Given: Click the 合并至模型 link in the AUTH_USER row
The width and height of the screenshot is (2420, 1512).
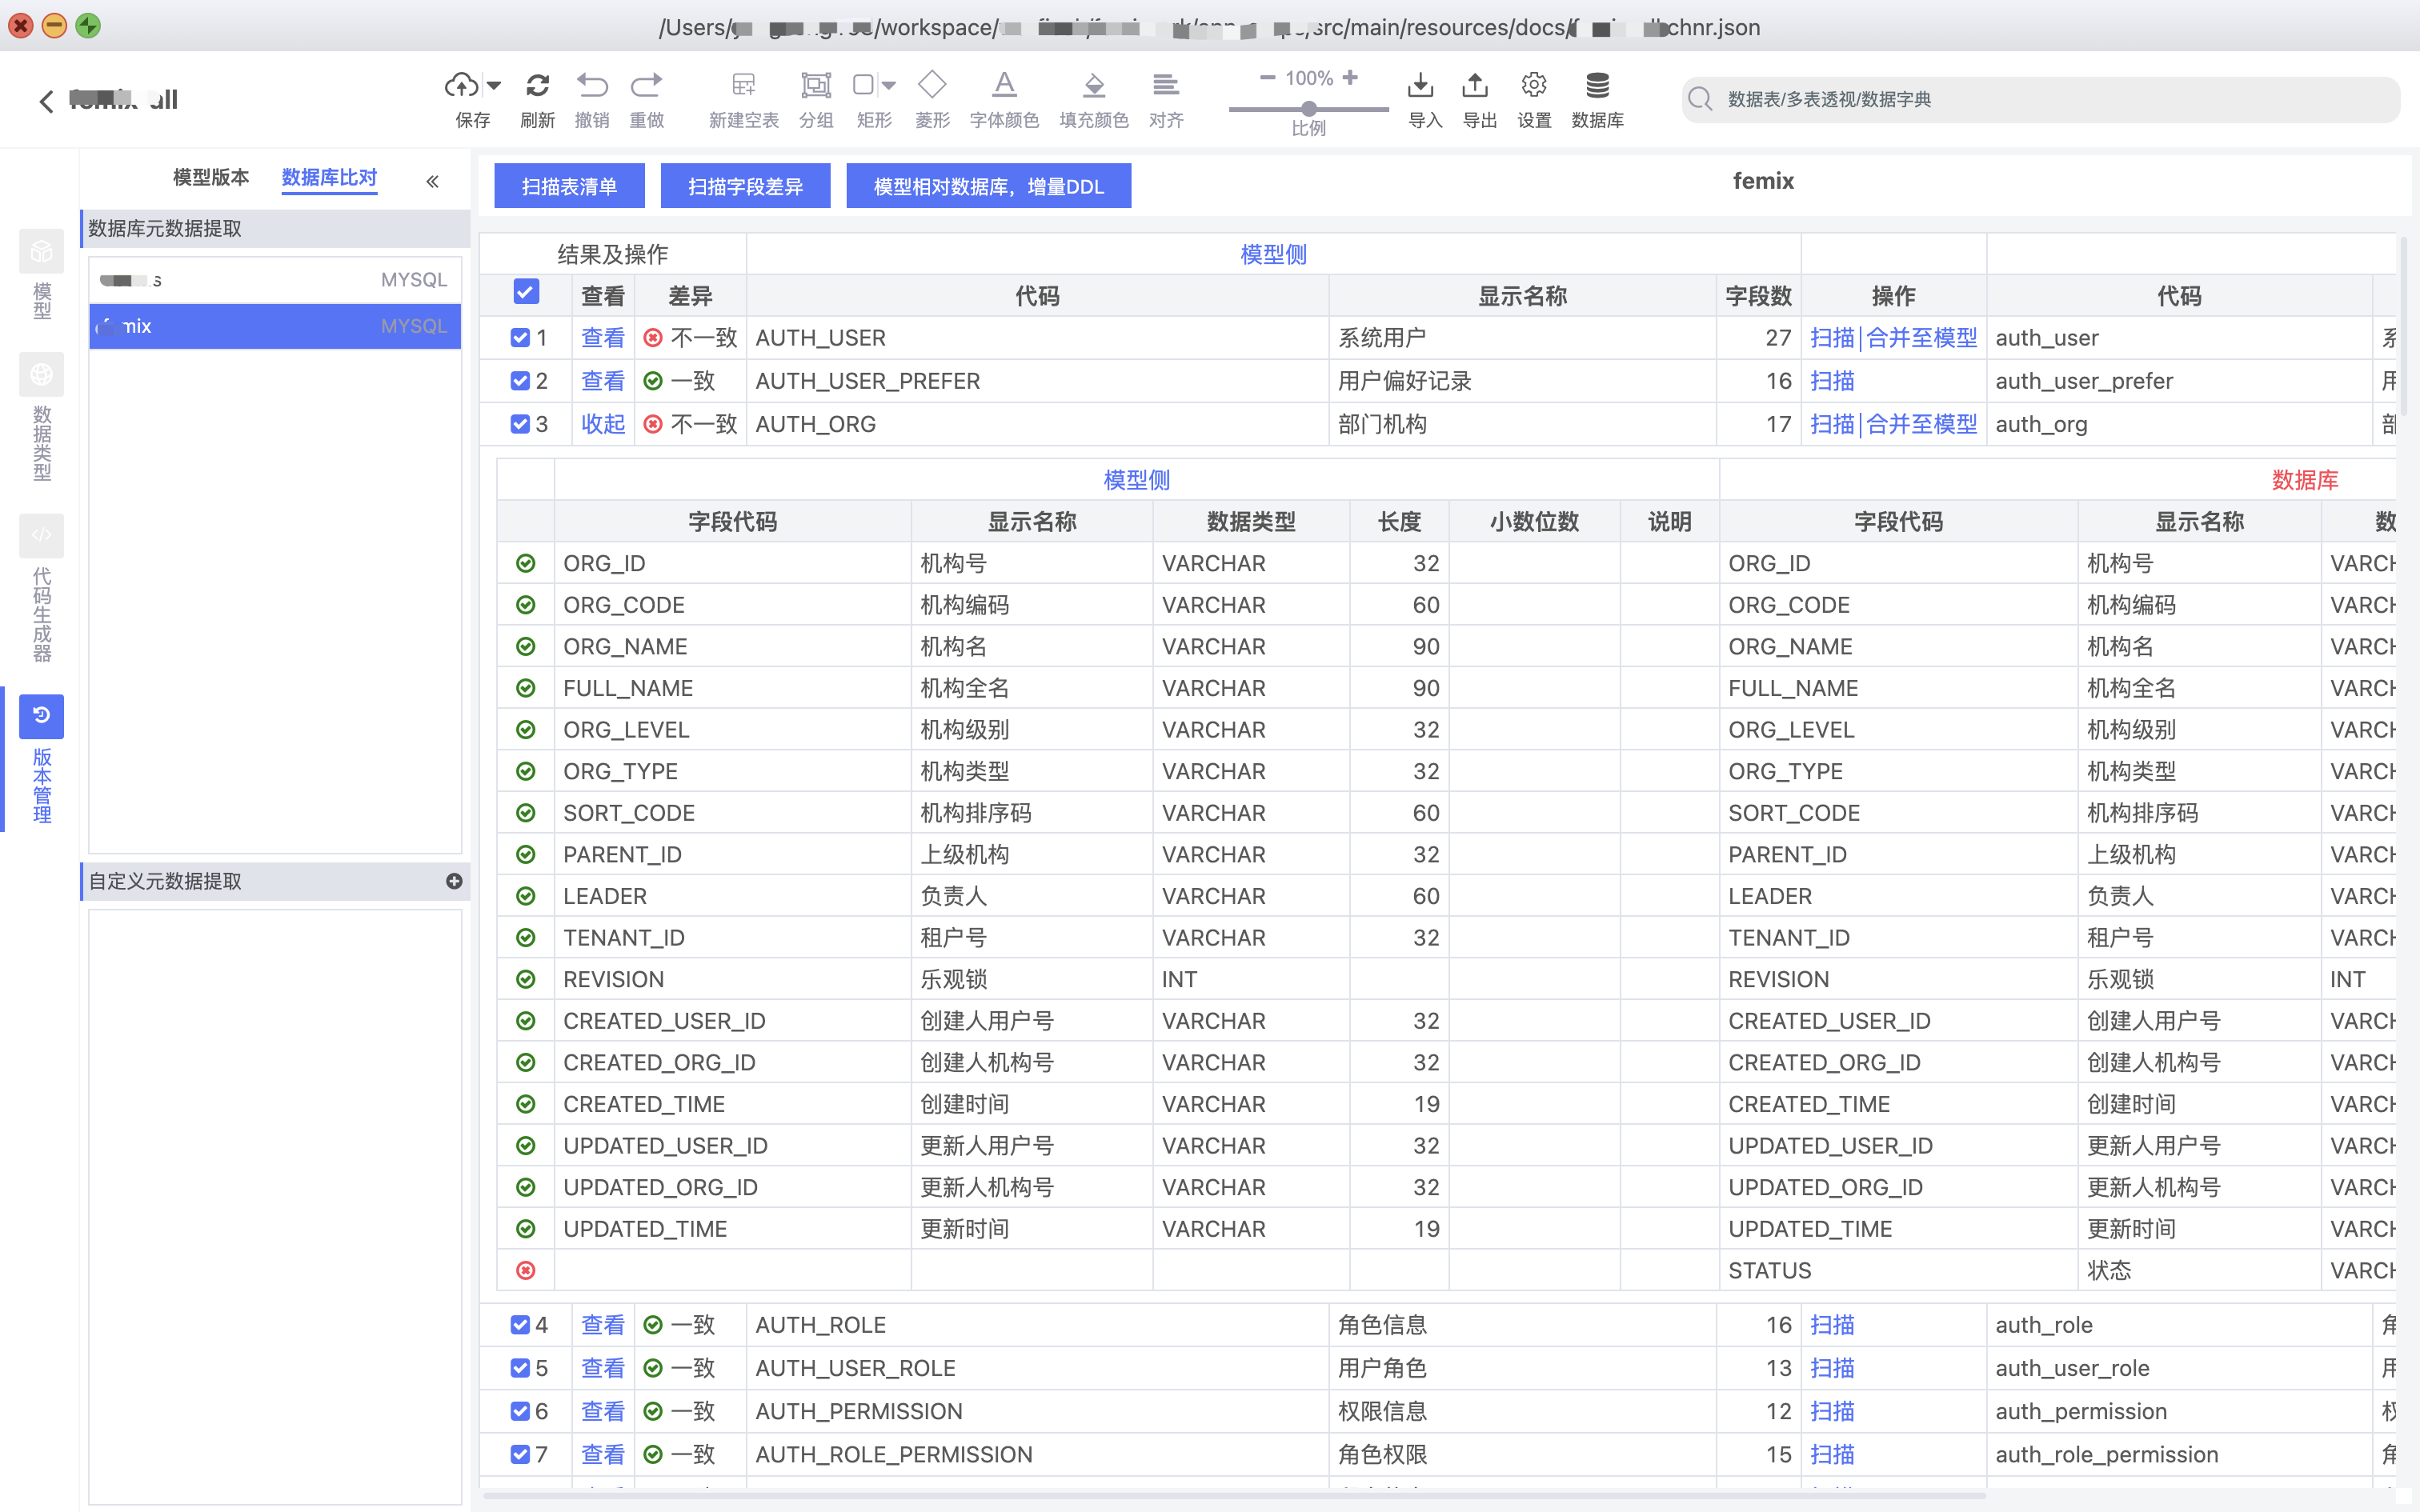Looking at the screenshot, I should tap(1921, 338).
